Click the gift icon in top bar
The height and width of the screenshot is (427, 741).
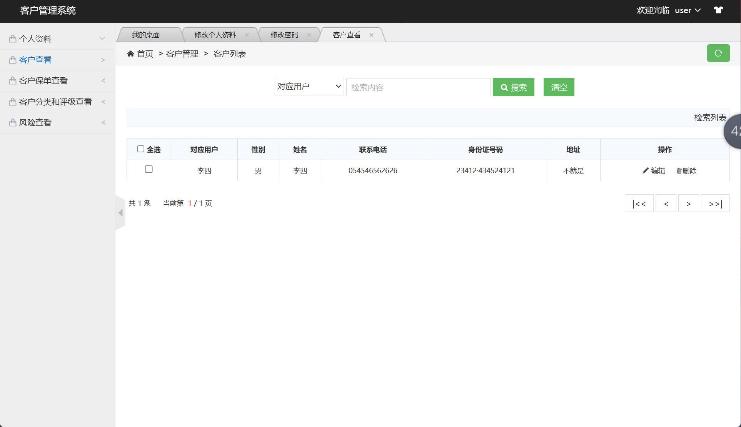719,10
